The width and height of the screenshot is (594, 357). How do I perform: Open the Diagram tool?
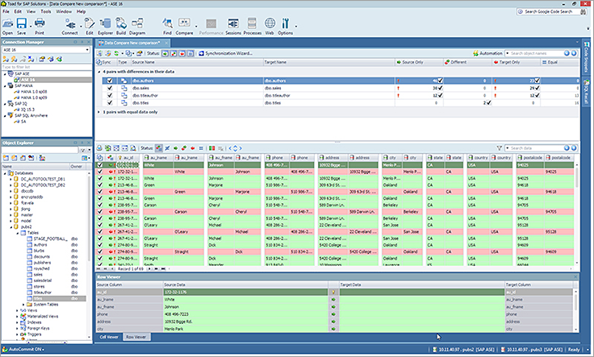tap(137, 27)
